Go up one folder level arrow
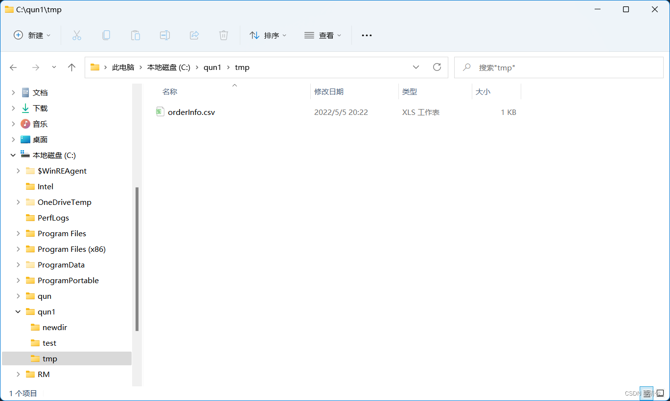The height and width of the screenshot is (401, 670). 72,67
